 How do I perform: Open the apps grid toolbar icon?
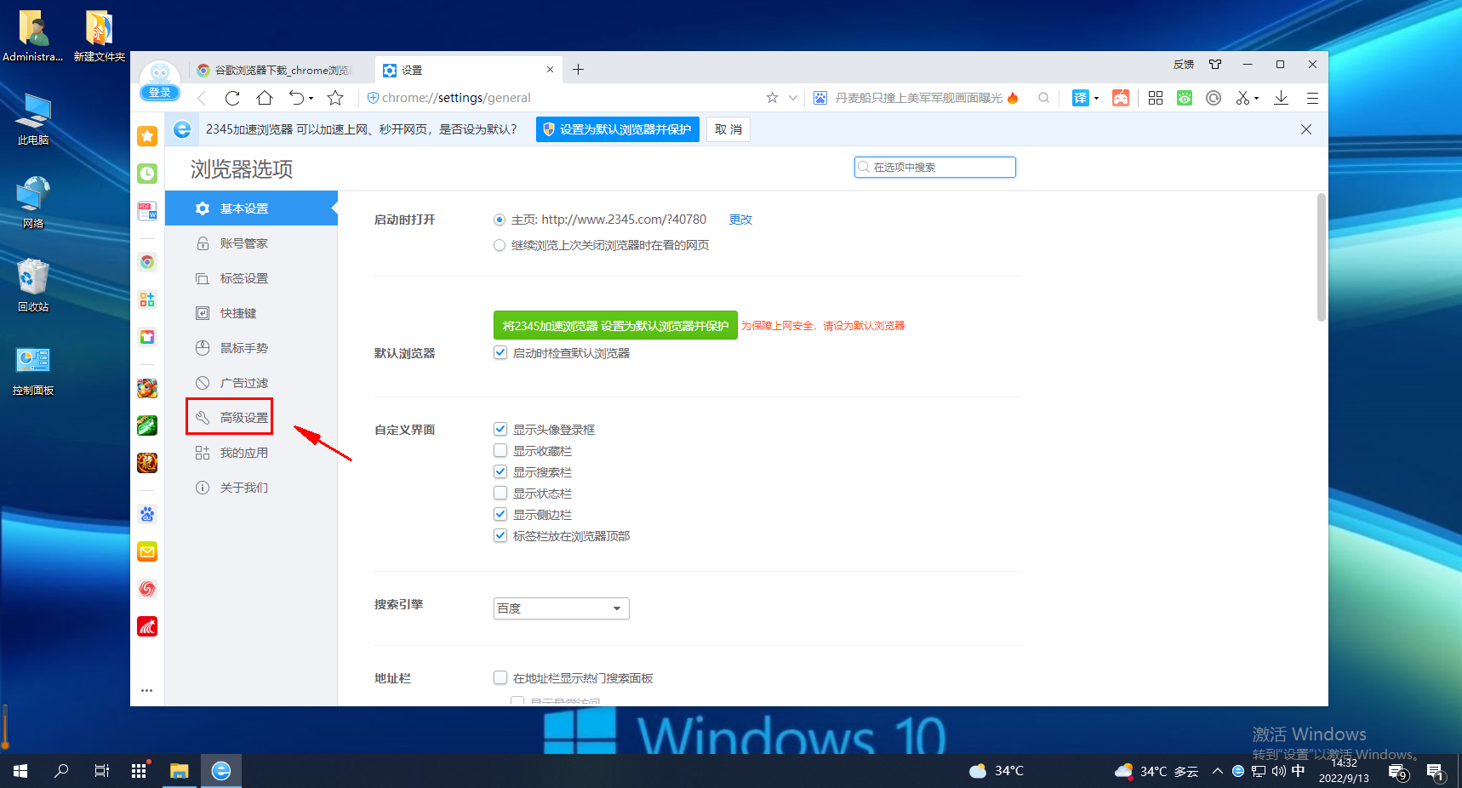click(x=1155, y=98)
